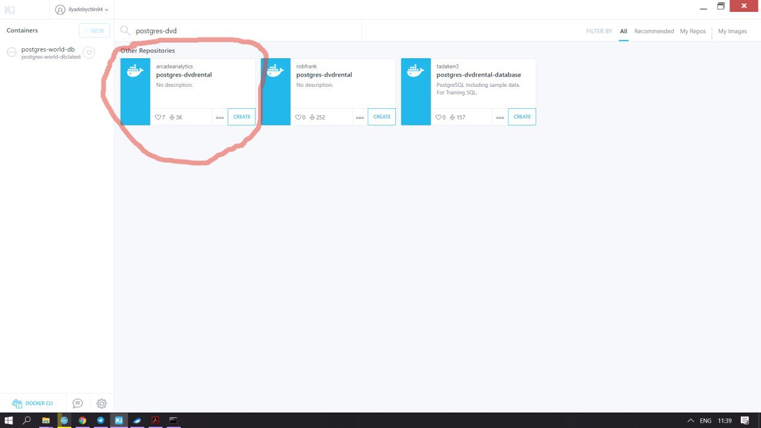Select the All filter tab
Viewport: 761px width, 428px height.
624,32
